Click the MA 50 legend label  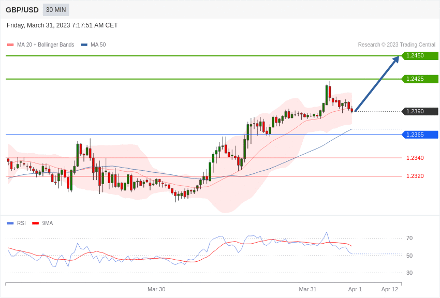point(98,45)
